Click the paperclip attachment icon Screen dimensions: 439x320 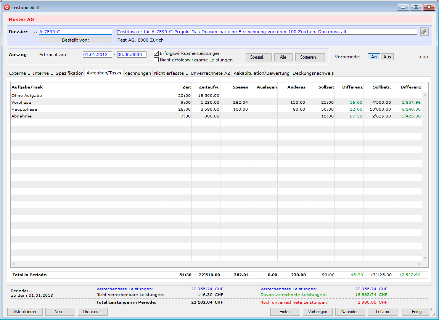click(424, 32)
